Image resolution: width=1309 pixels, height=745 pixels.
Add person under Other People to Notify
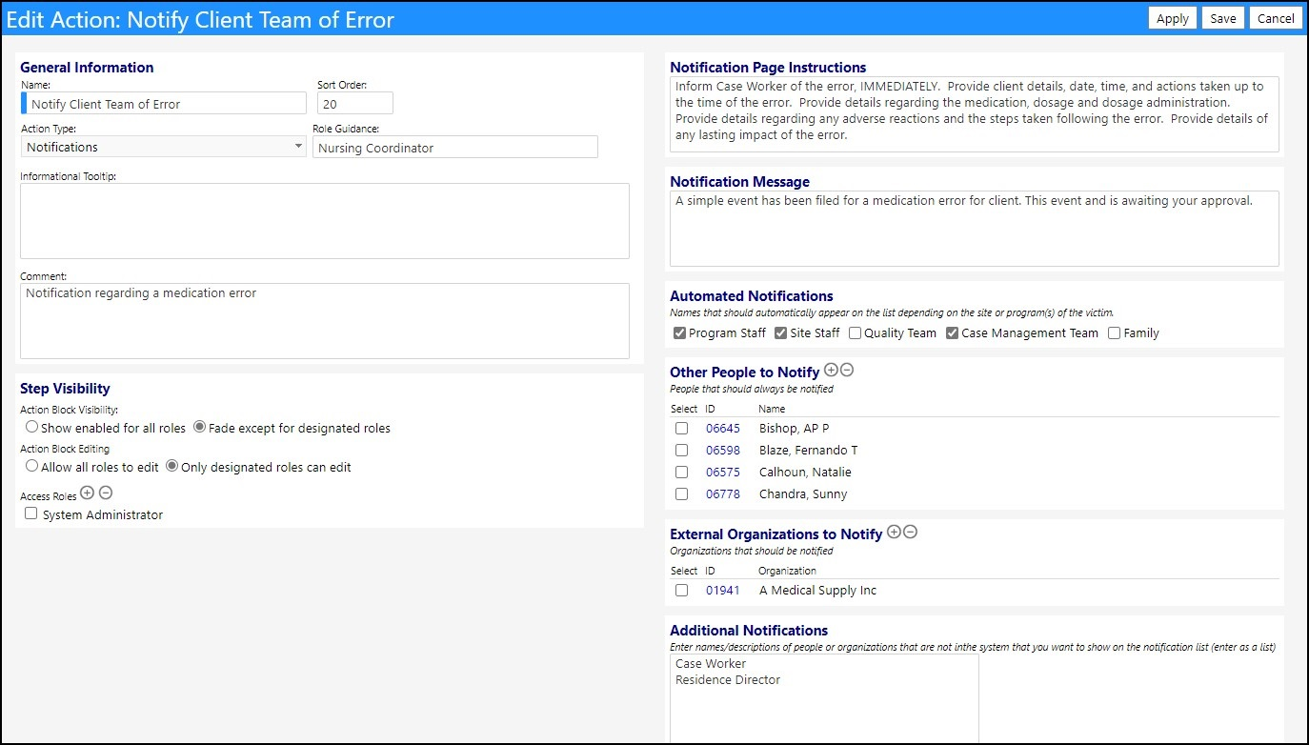tap(831, 370)
